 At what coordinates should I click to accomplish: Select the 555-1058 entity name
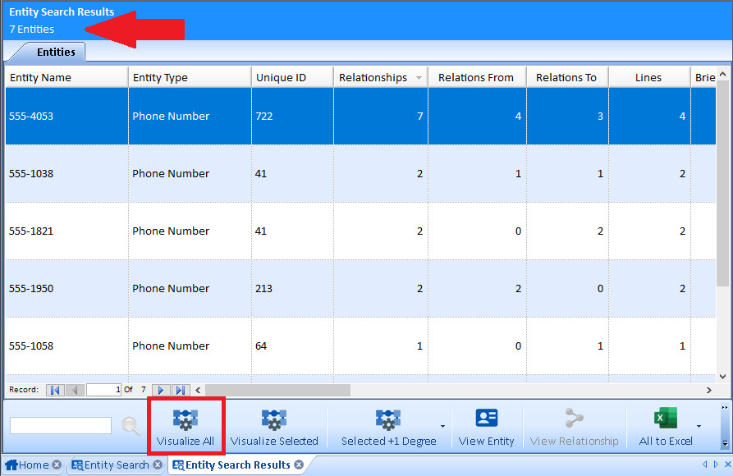tap(31, 346)
